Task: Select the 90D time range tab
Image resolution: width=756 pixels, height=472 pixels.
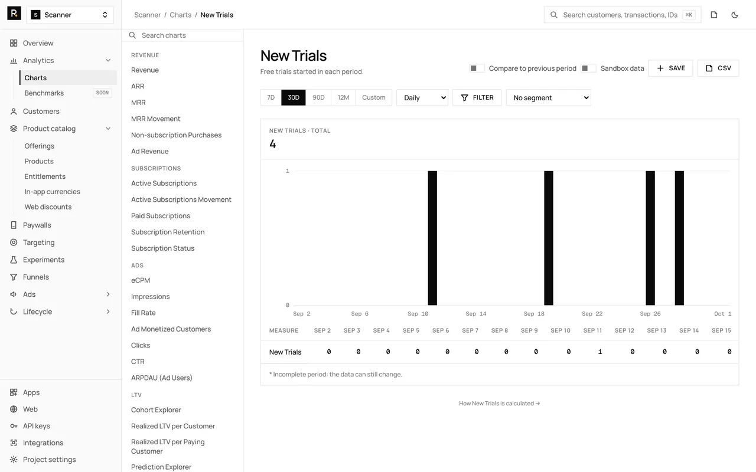Action: pos(318,97)
